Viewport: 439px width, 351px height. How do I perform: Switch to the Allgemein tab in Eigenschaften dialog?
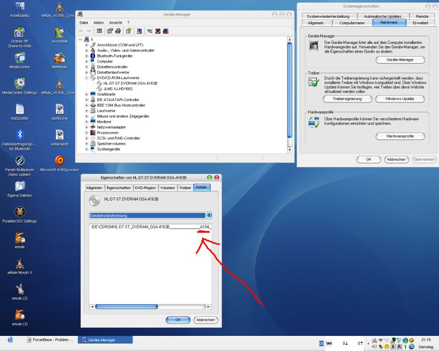(x=94, y=188)
